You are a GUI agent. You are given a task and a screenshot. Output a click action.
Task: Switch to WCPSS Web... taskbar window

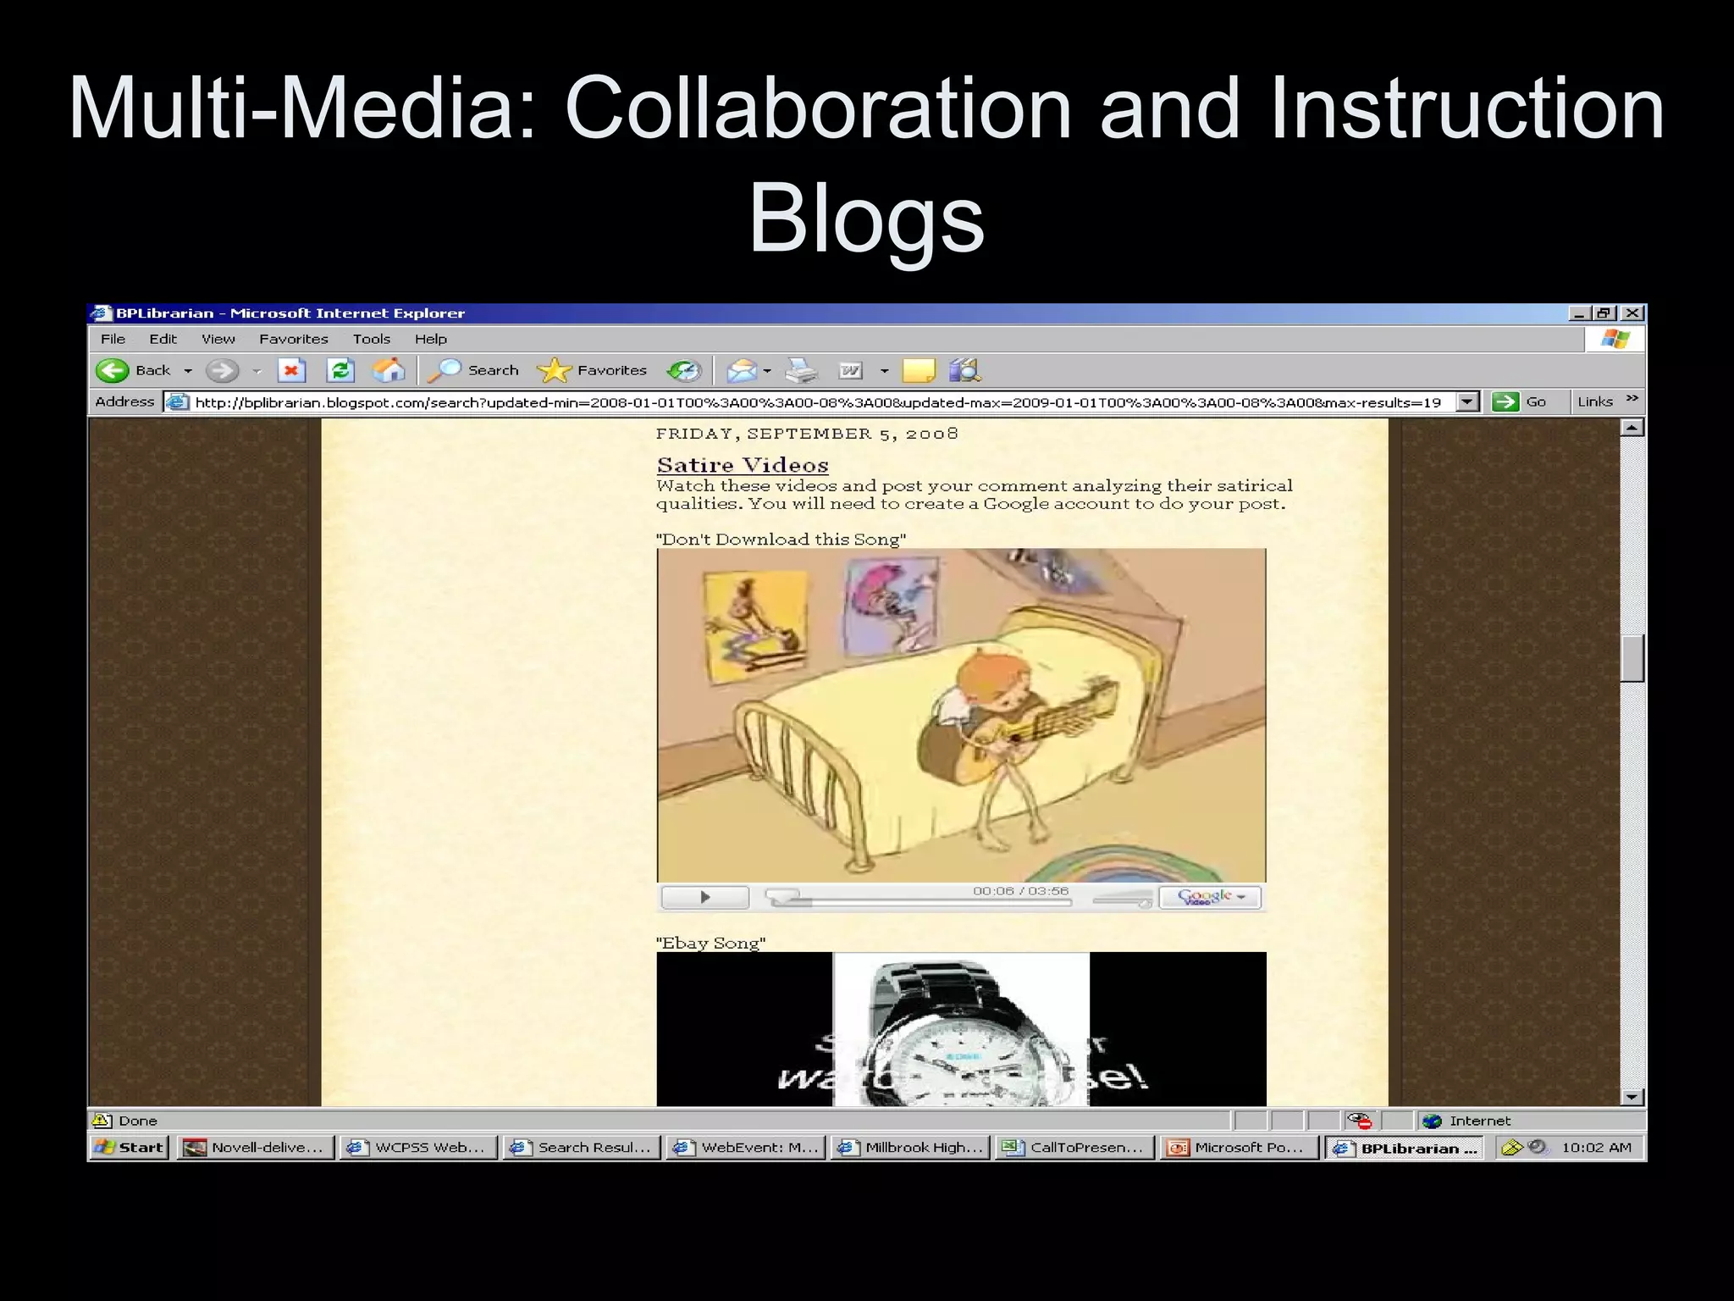pos(418,1147)
